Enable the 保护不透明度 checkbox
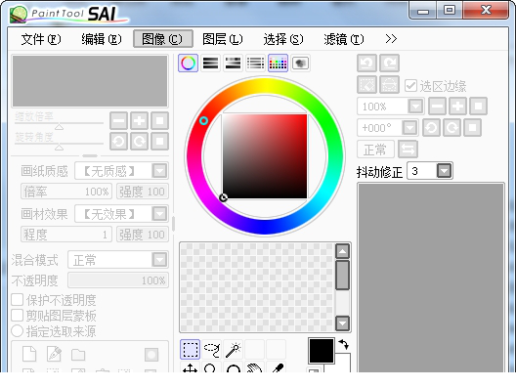516x387 pixels. (18, 300)
